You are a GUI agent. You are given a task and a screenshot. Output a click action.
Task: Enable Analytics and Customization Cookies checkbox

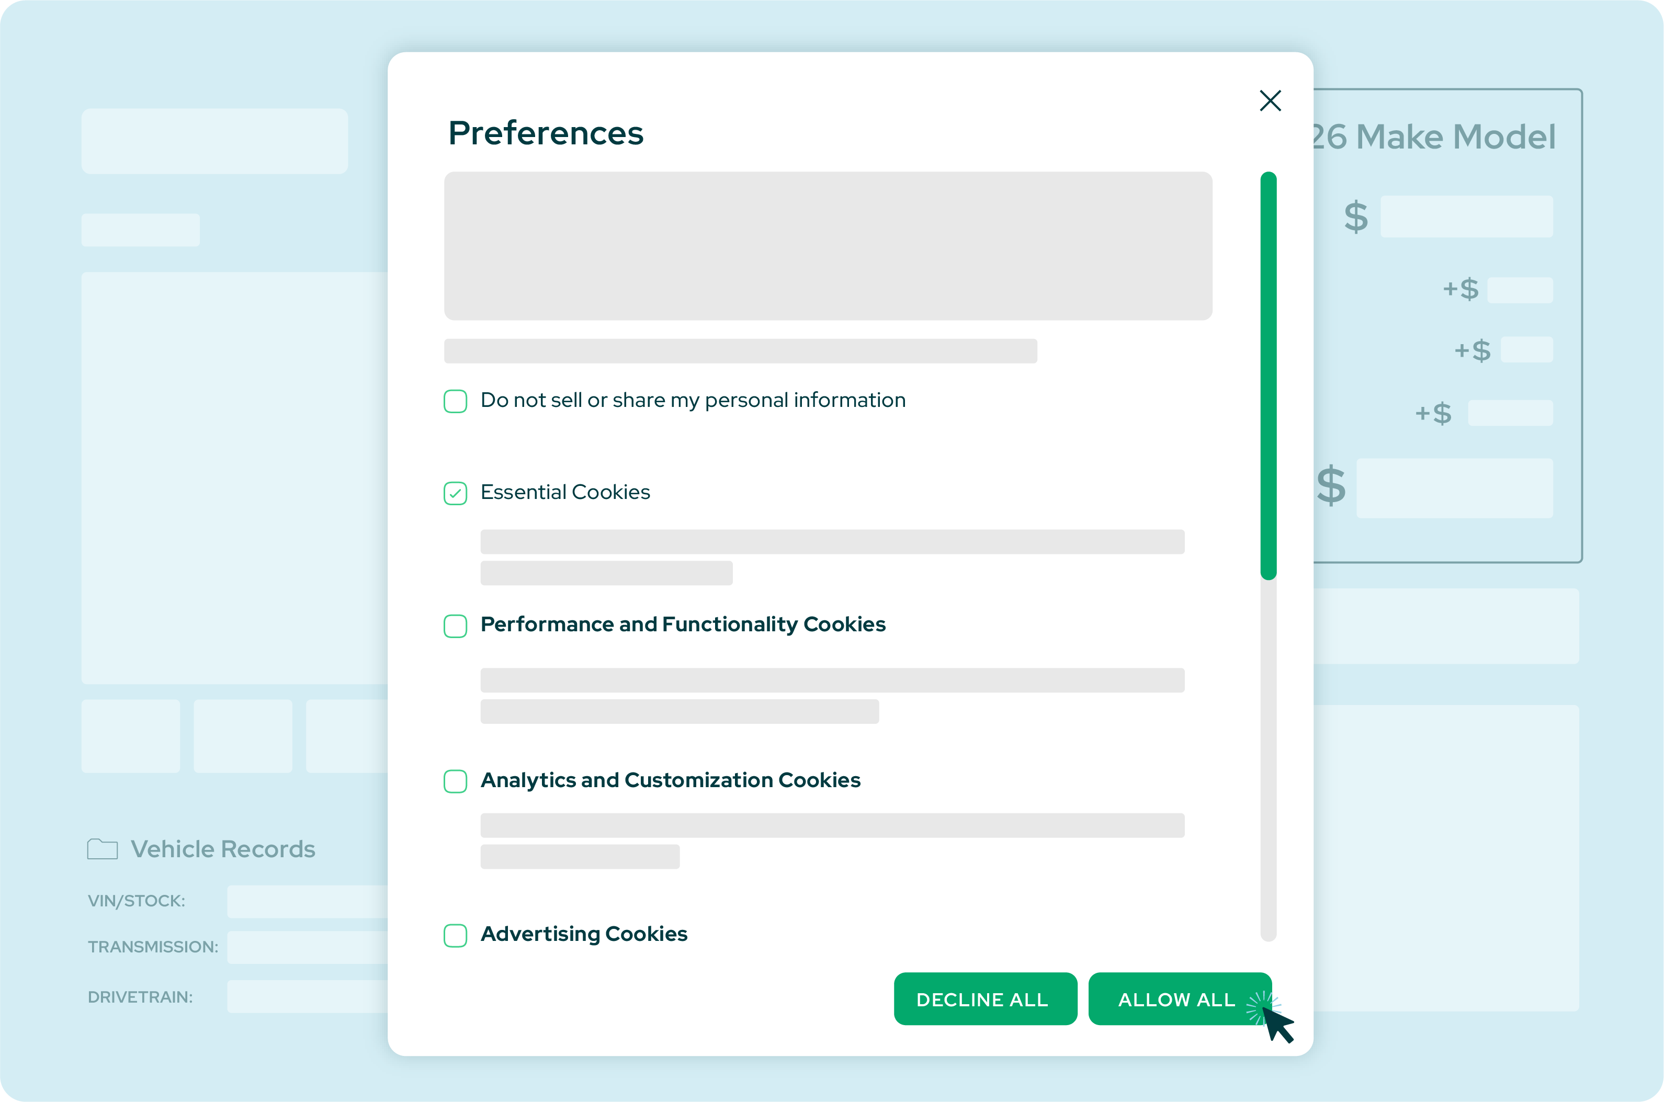click(x=455, y=781)
